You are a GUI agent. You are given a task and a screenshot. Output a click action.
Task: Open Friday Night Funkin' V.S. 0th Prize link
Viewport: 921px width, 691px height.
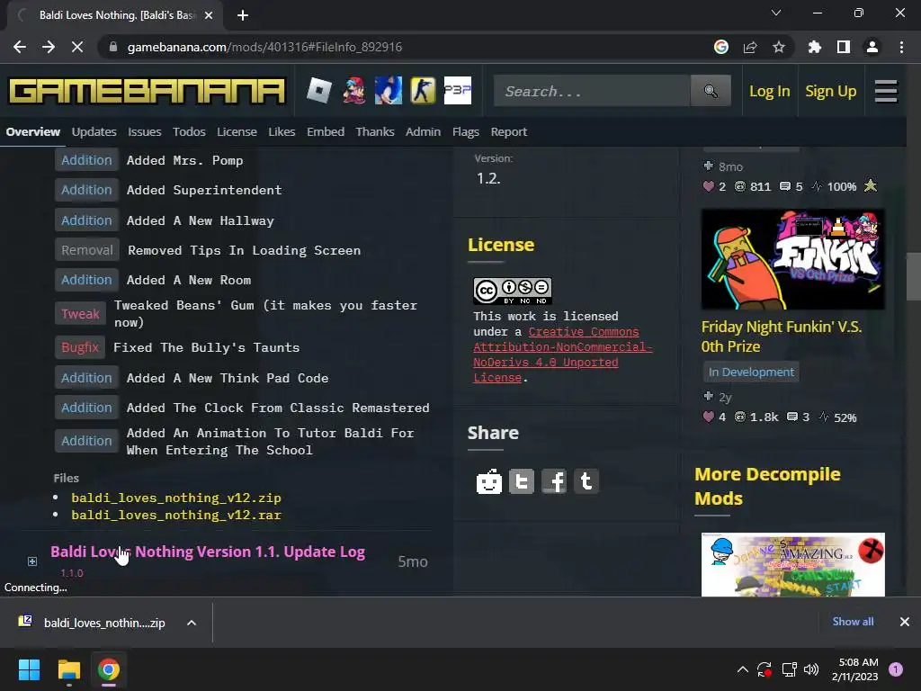point(782,337)
